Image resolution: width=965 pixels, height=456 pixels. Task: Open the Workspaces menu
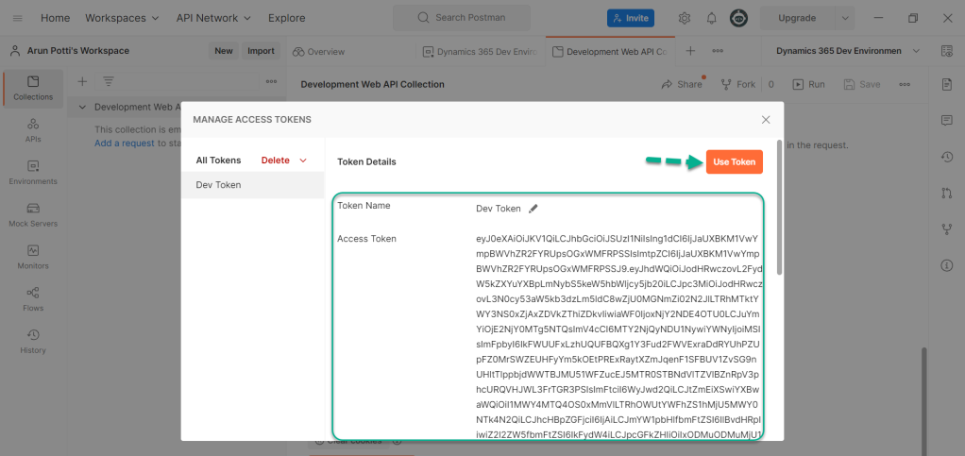tap(122, 18)
